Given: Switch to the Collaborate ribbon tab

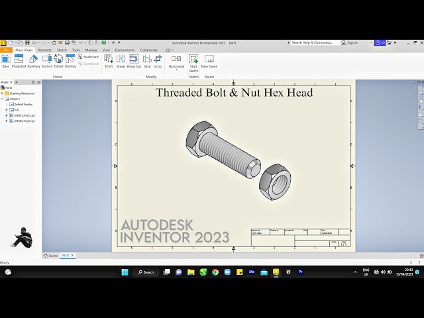Looking at the screenshot, I should 148,50.
